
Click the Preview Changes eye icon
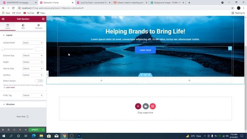pos(25,130)
